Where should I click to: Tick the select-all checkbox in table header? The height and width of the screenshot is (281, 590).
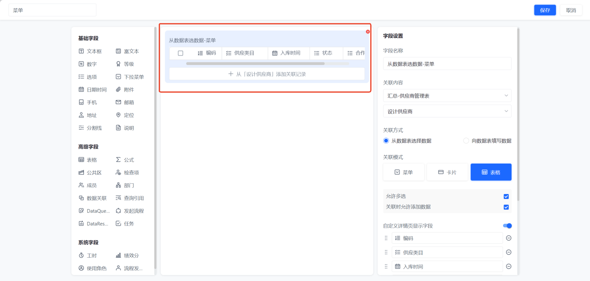[181, 53]
